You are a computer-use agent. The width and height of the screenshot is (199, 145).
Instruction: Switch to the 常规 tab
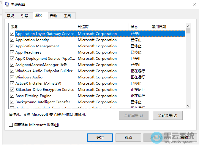pyautogui.click(x=10, y=16)
